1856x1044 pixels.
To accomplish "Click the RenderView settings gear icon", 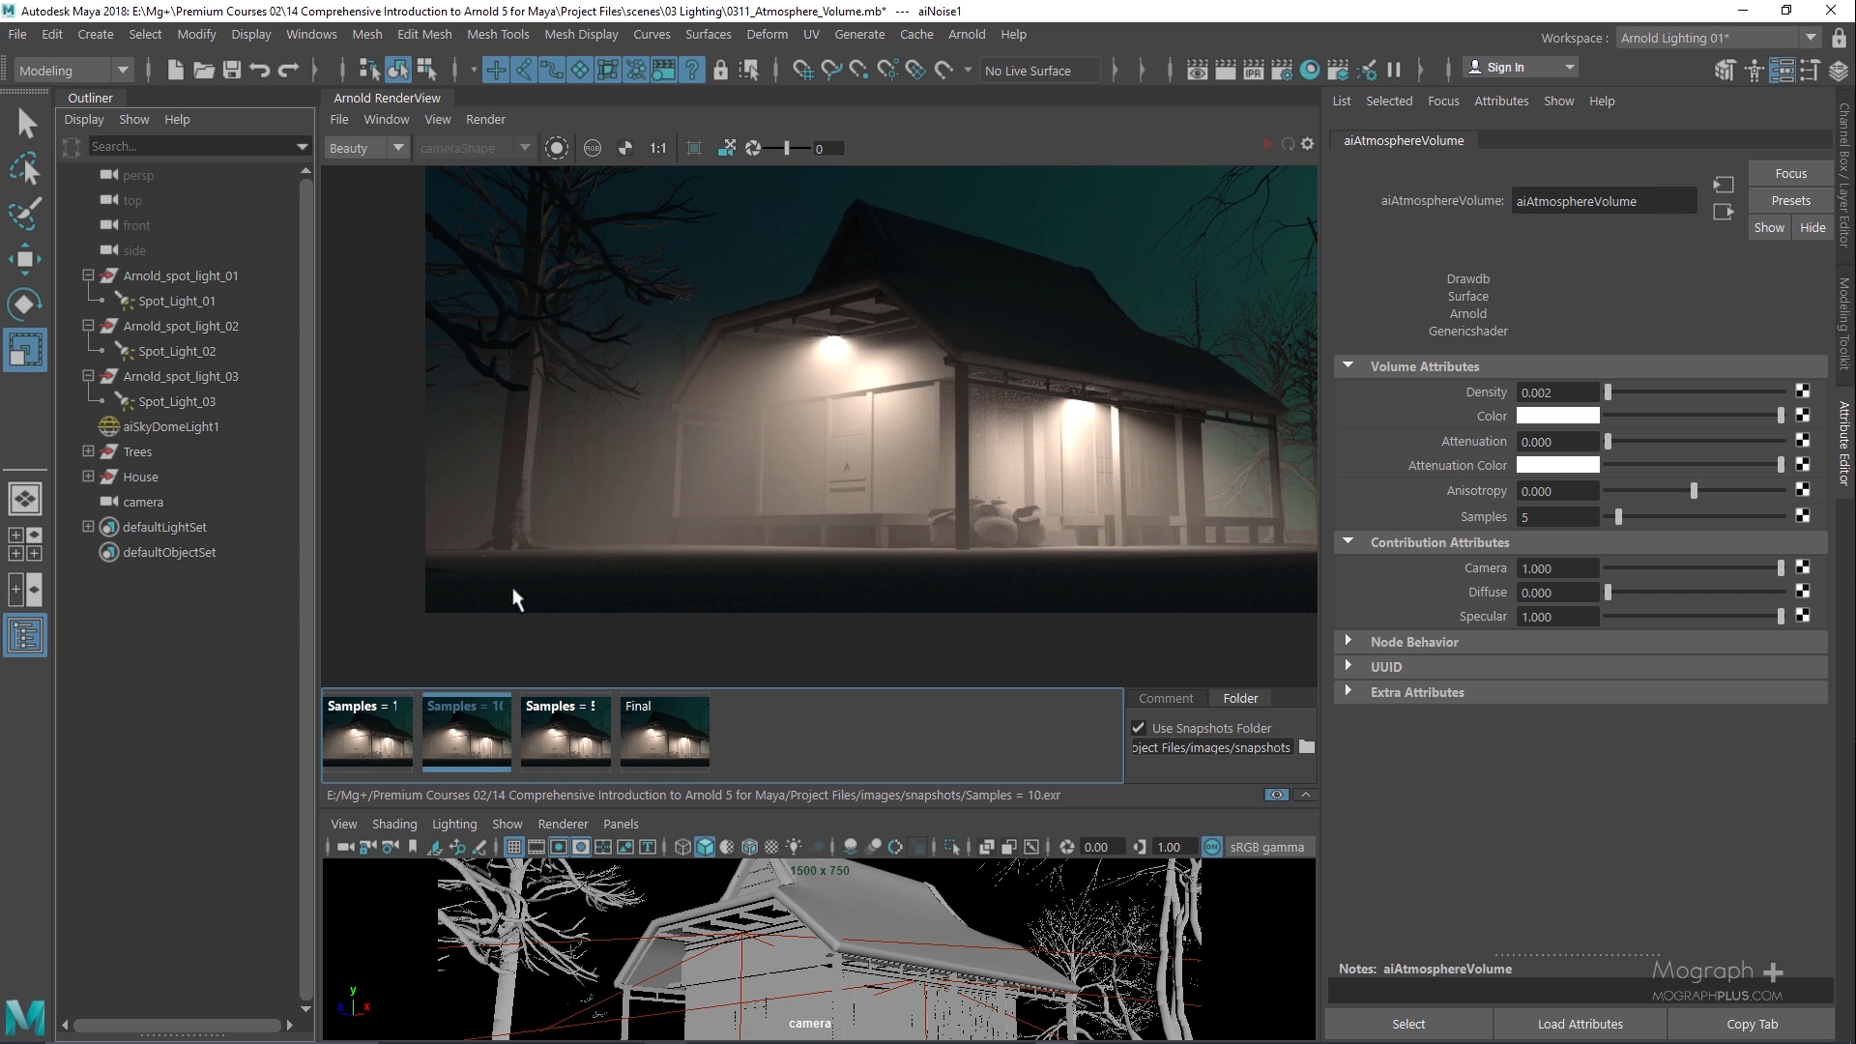I will click(x=1308, y=144).
